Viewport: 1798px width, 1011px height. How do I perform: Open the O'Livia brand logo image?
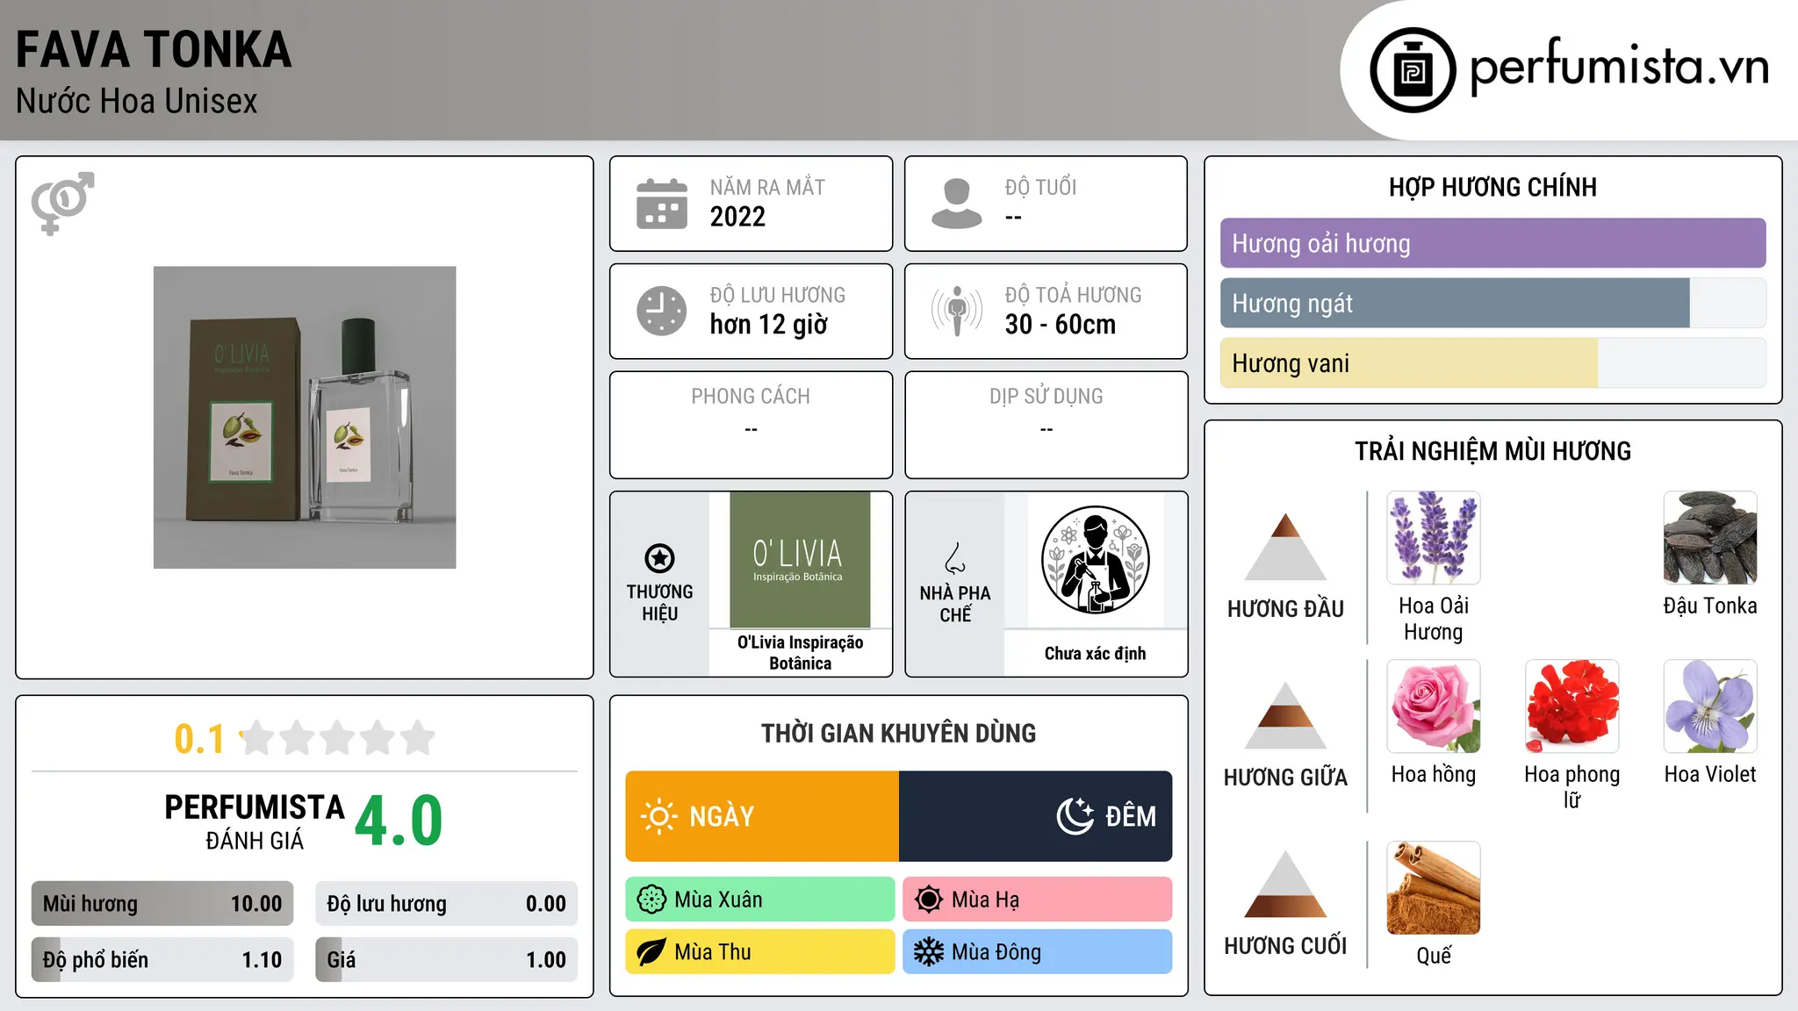[800, 560]
